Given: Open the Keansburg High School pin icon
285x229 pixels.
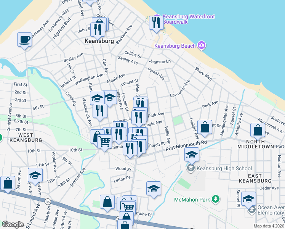Looking at the screenshot, I should point(191,168).
